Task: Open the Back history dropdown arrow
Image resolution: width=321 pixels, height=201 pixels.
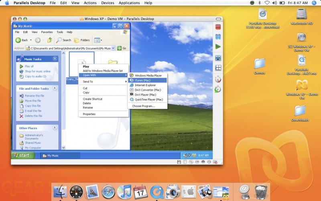Action: tap(31, 40)
